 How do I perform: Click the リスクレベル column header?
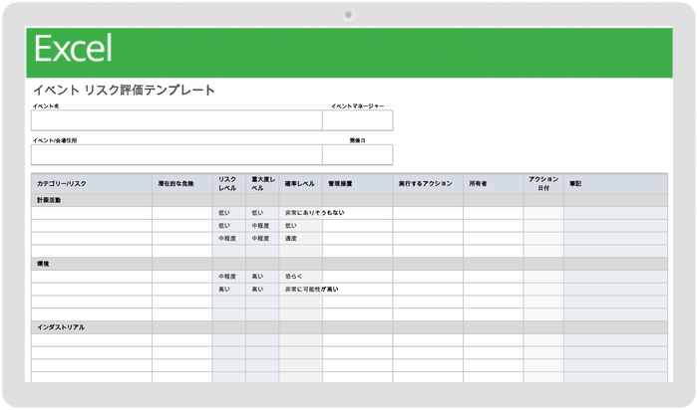pos(228,183)
